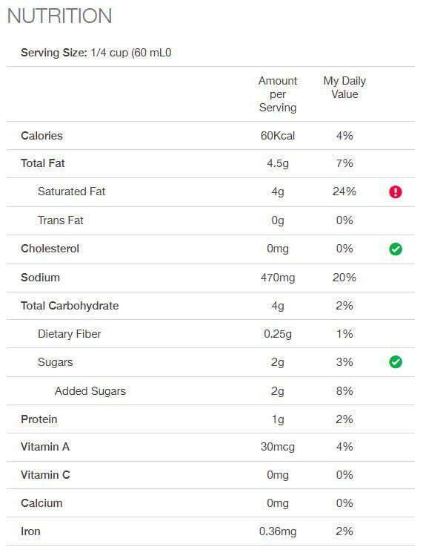Select the Vitamin A 30mcg value

click(278, 447)
